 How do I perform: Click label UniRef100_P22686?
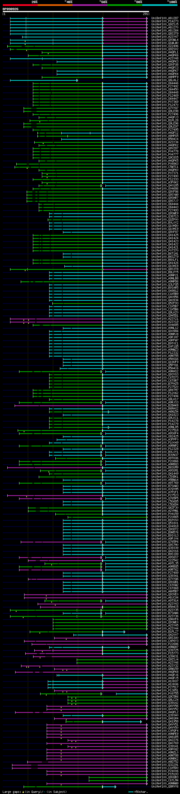[x=165, y=644]
